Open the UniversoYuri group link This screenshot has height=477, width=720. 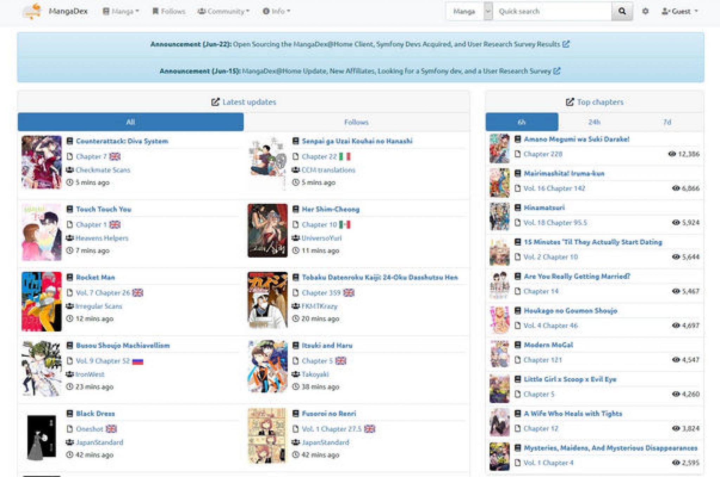pos(322,238)
